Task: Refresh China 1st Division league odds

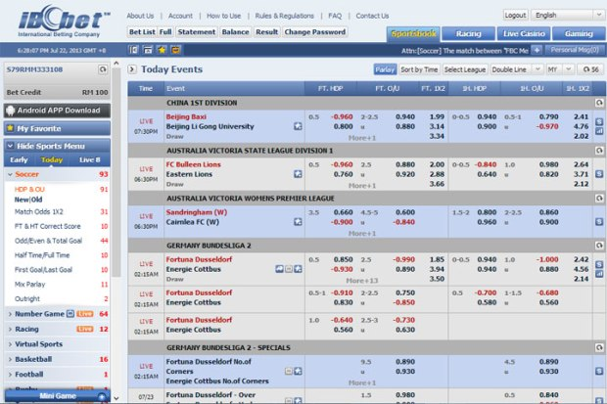Action: (x=599, y=103)
